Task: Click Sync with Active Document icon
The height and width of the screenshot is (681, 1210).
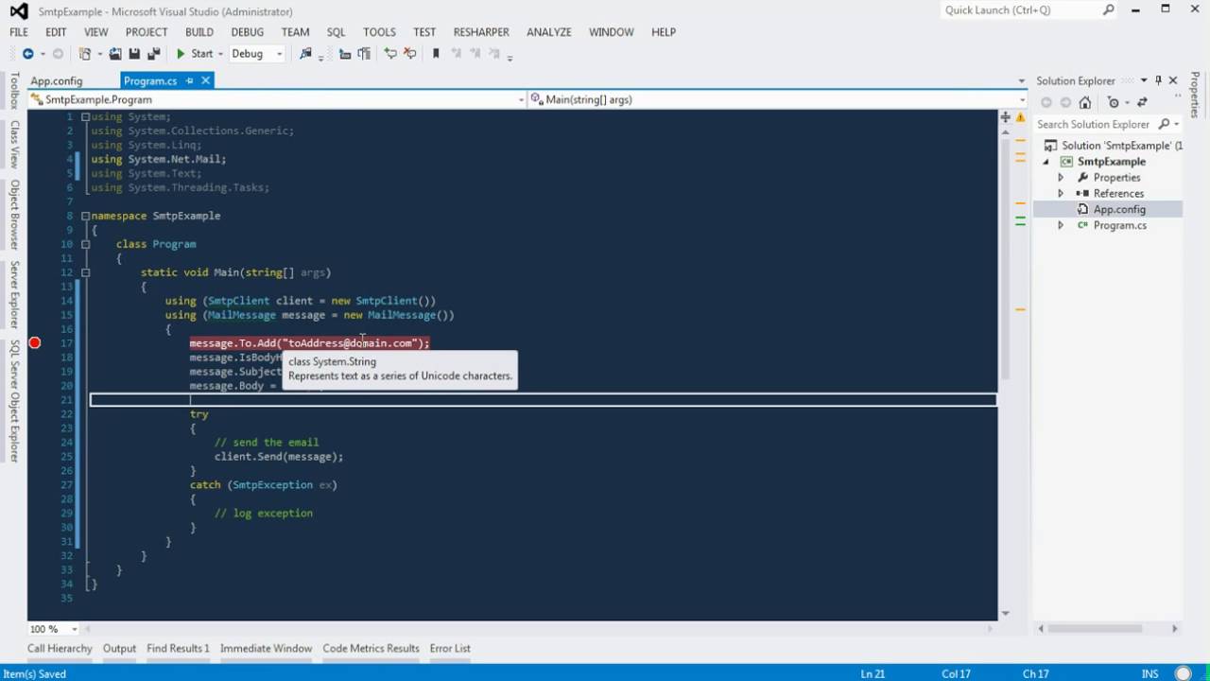Action: [x=1141, y=102]
